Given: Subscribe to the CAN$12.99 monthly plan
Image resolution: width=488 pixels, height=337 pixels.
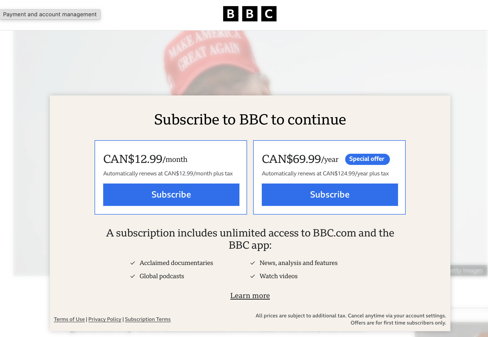Looking at the screenshot, I should click(171, 195).
